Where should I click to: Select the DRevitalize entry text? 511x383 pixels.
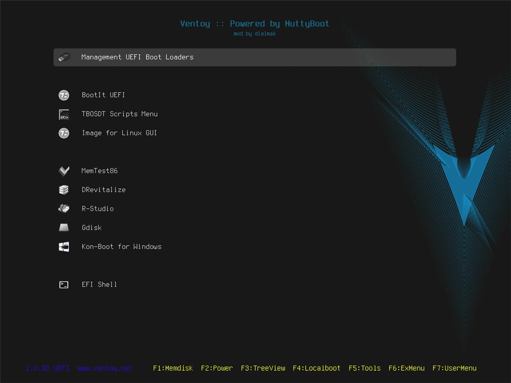104,189
